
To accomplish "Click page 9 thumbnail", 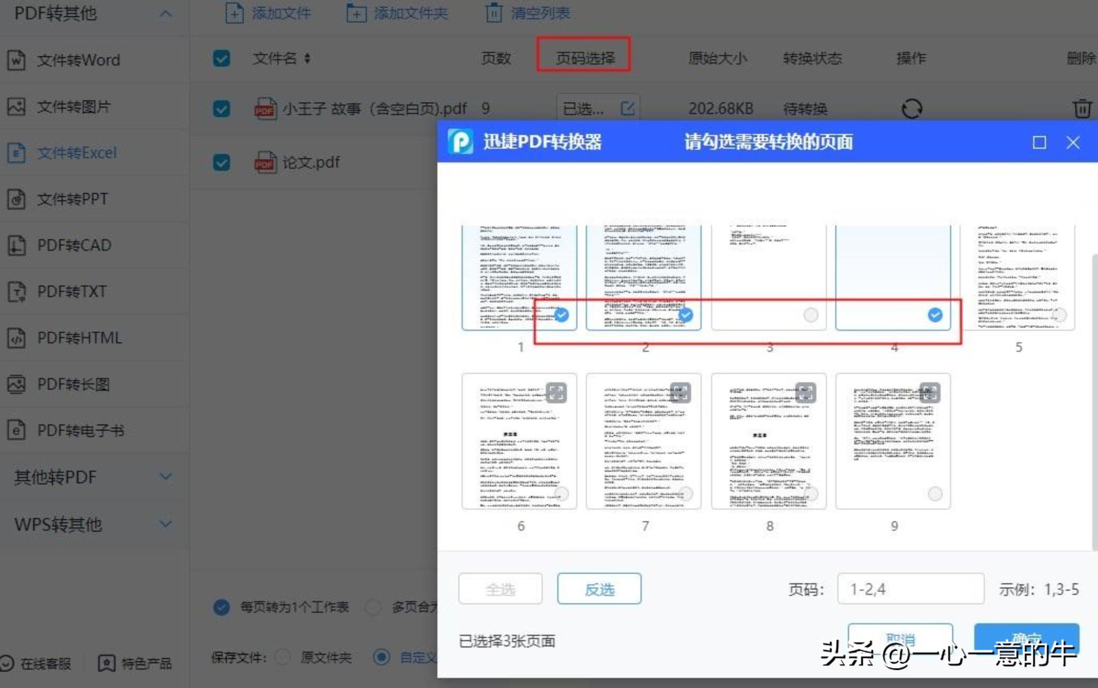I will [893, 441].
